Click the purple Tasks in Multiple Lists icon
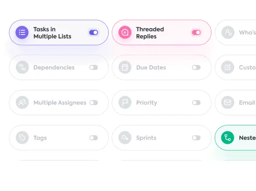This screenshot has width=256, height=191. click(22, 32)
